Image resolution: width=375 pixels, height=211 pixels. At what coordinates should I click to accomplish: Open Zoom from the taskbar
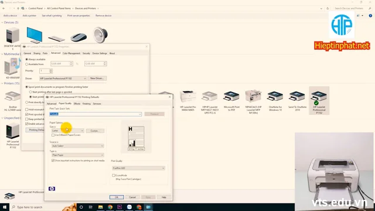(x=129, y=207)
